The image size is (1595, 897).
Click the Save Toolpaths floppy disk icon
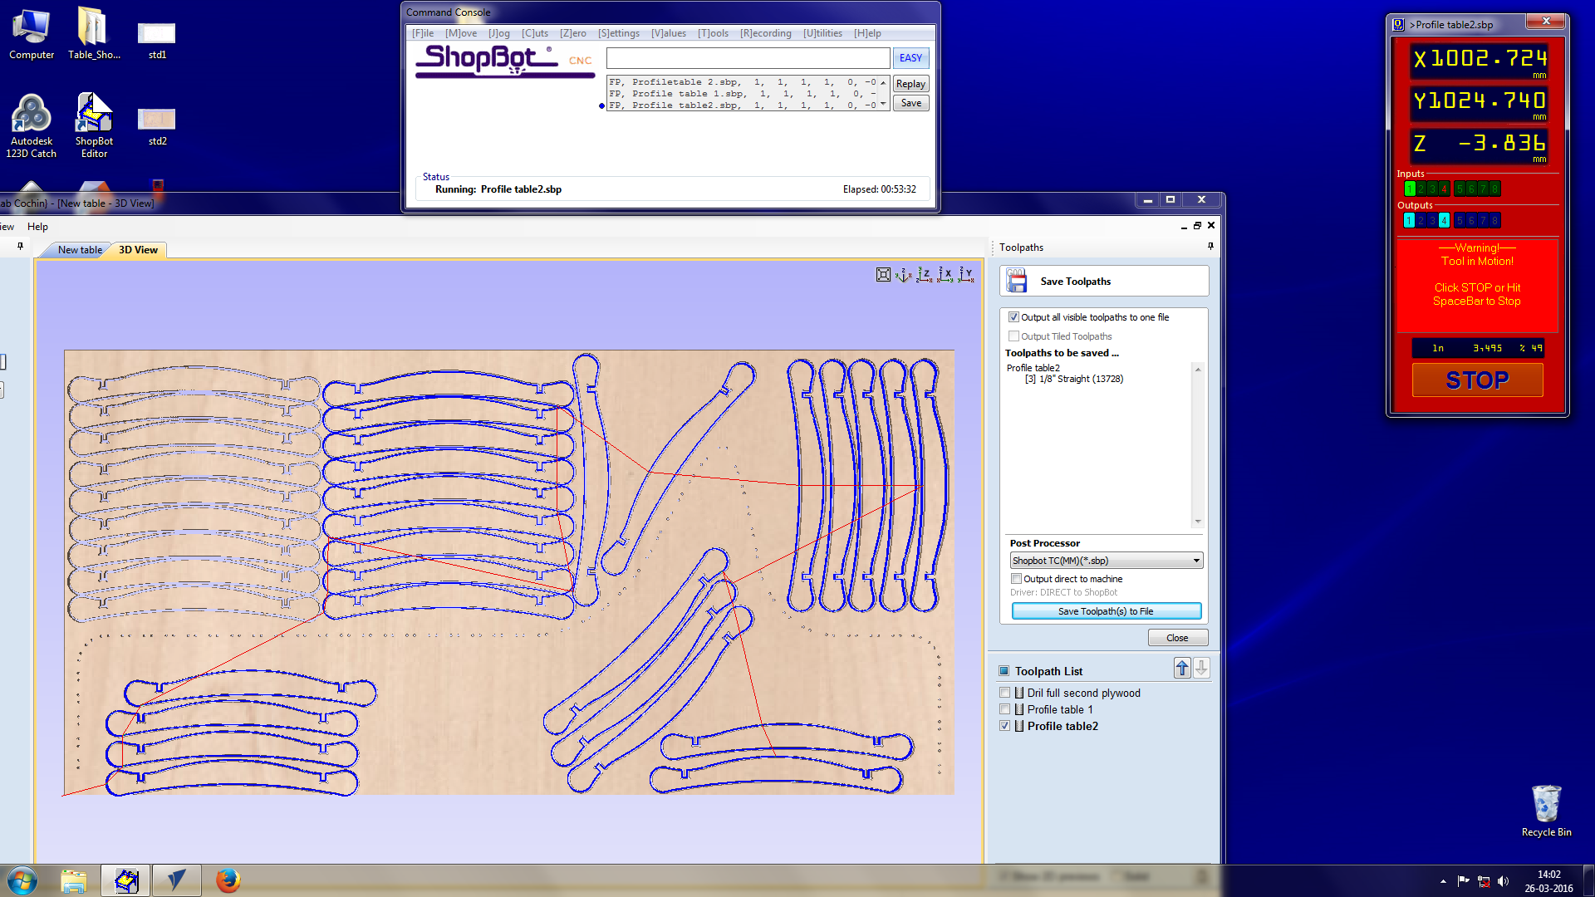(x=1016, y=281)
